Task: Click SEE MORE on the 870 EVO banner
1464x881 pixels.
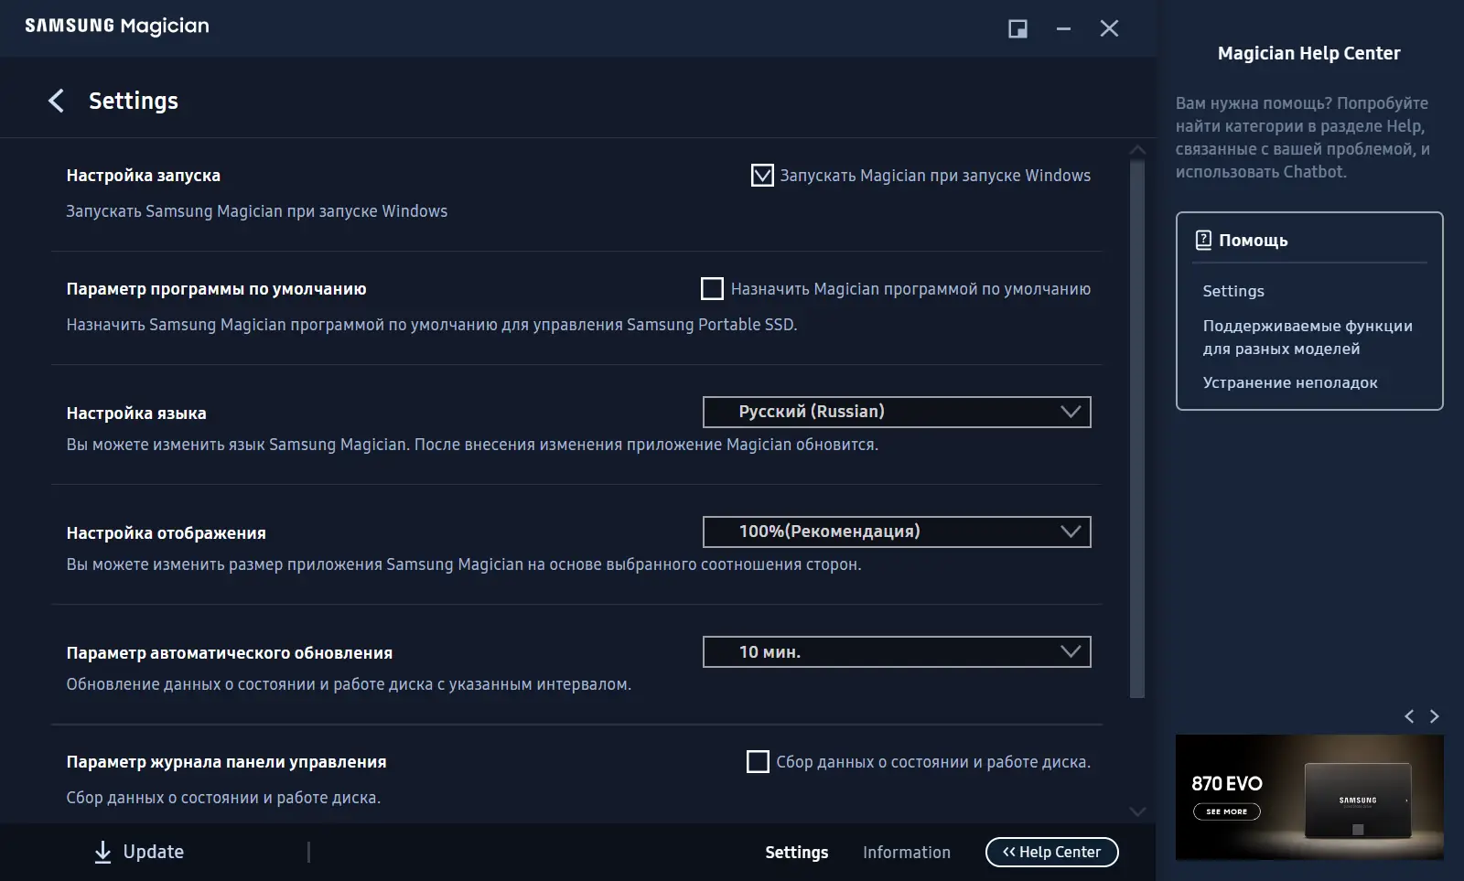Action: point(1227,811)
